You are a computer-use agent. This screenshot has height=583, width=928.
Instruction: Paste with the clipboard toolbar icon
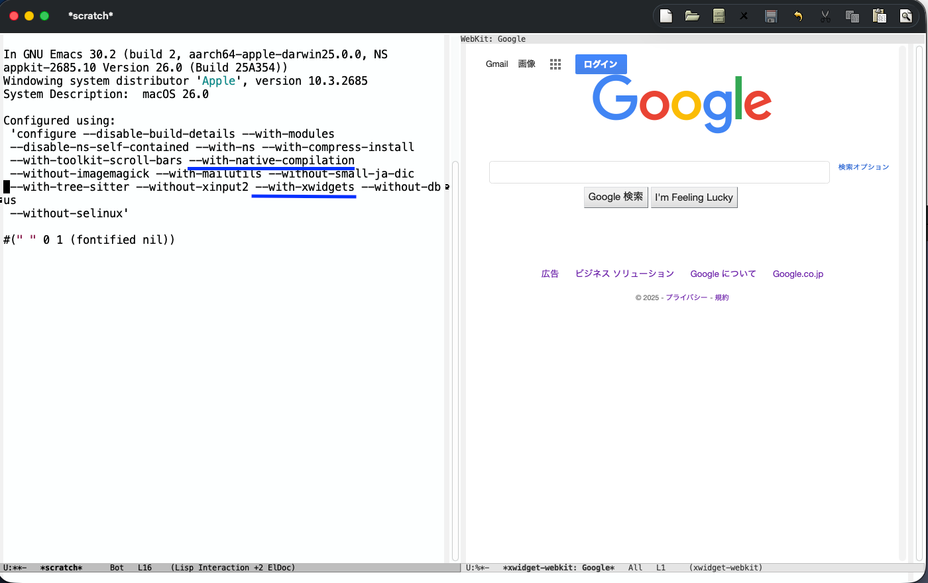[x=880, y=16]
